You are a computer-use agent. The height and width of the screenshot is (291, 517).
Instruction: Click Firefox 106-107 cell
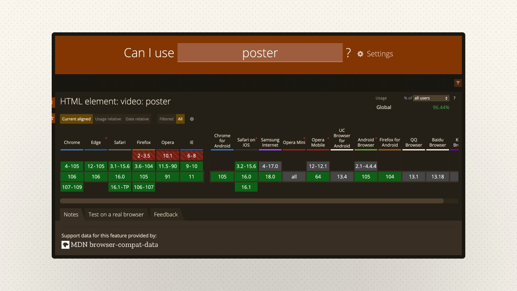[x=144, y=187]
